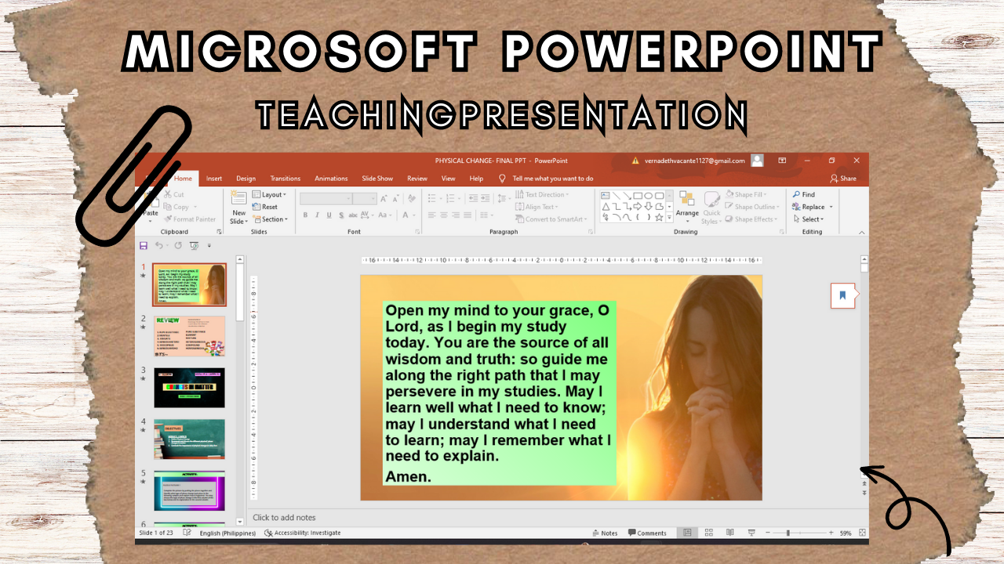
Task: Click the Cut scissors icon
Action: pyautogui.click(x=168, y=194)
